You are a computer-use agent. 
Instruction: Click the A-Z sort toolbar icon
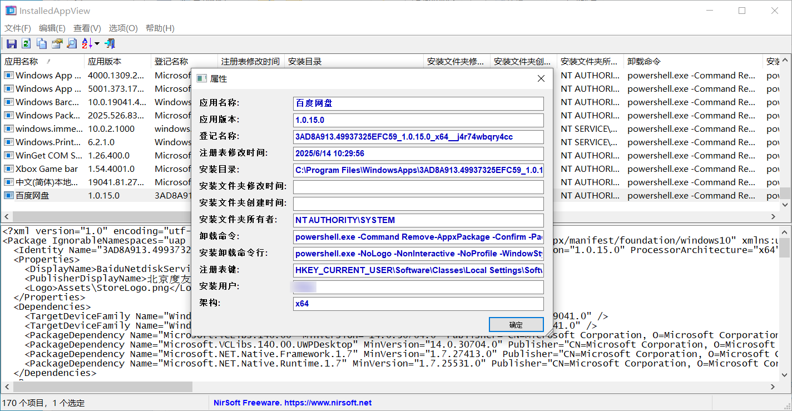[x=87, y=43]
